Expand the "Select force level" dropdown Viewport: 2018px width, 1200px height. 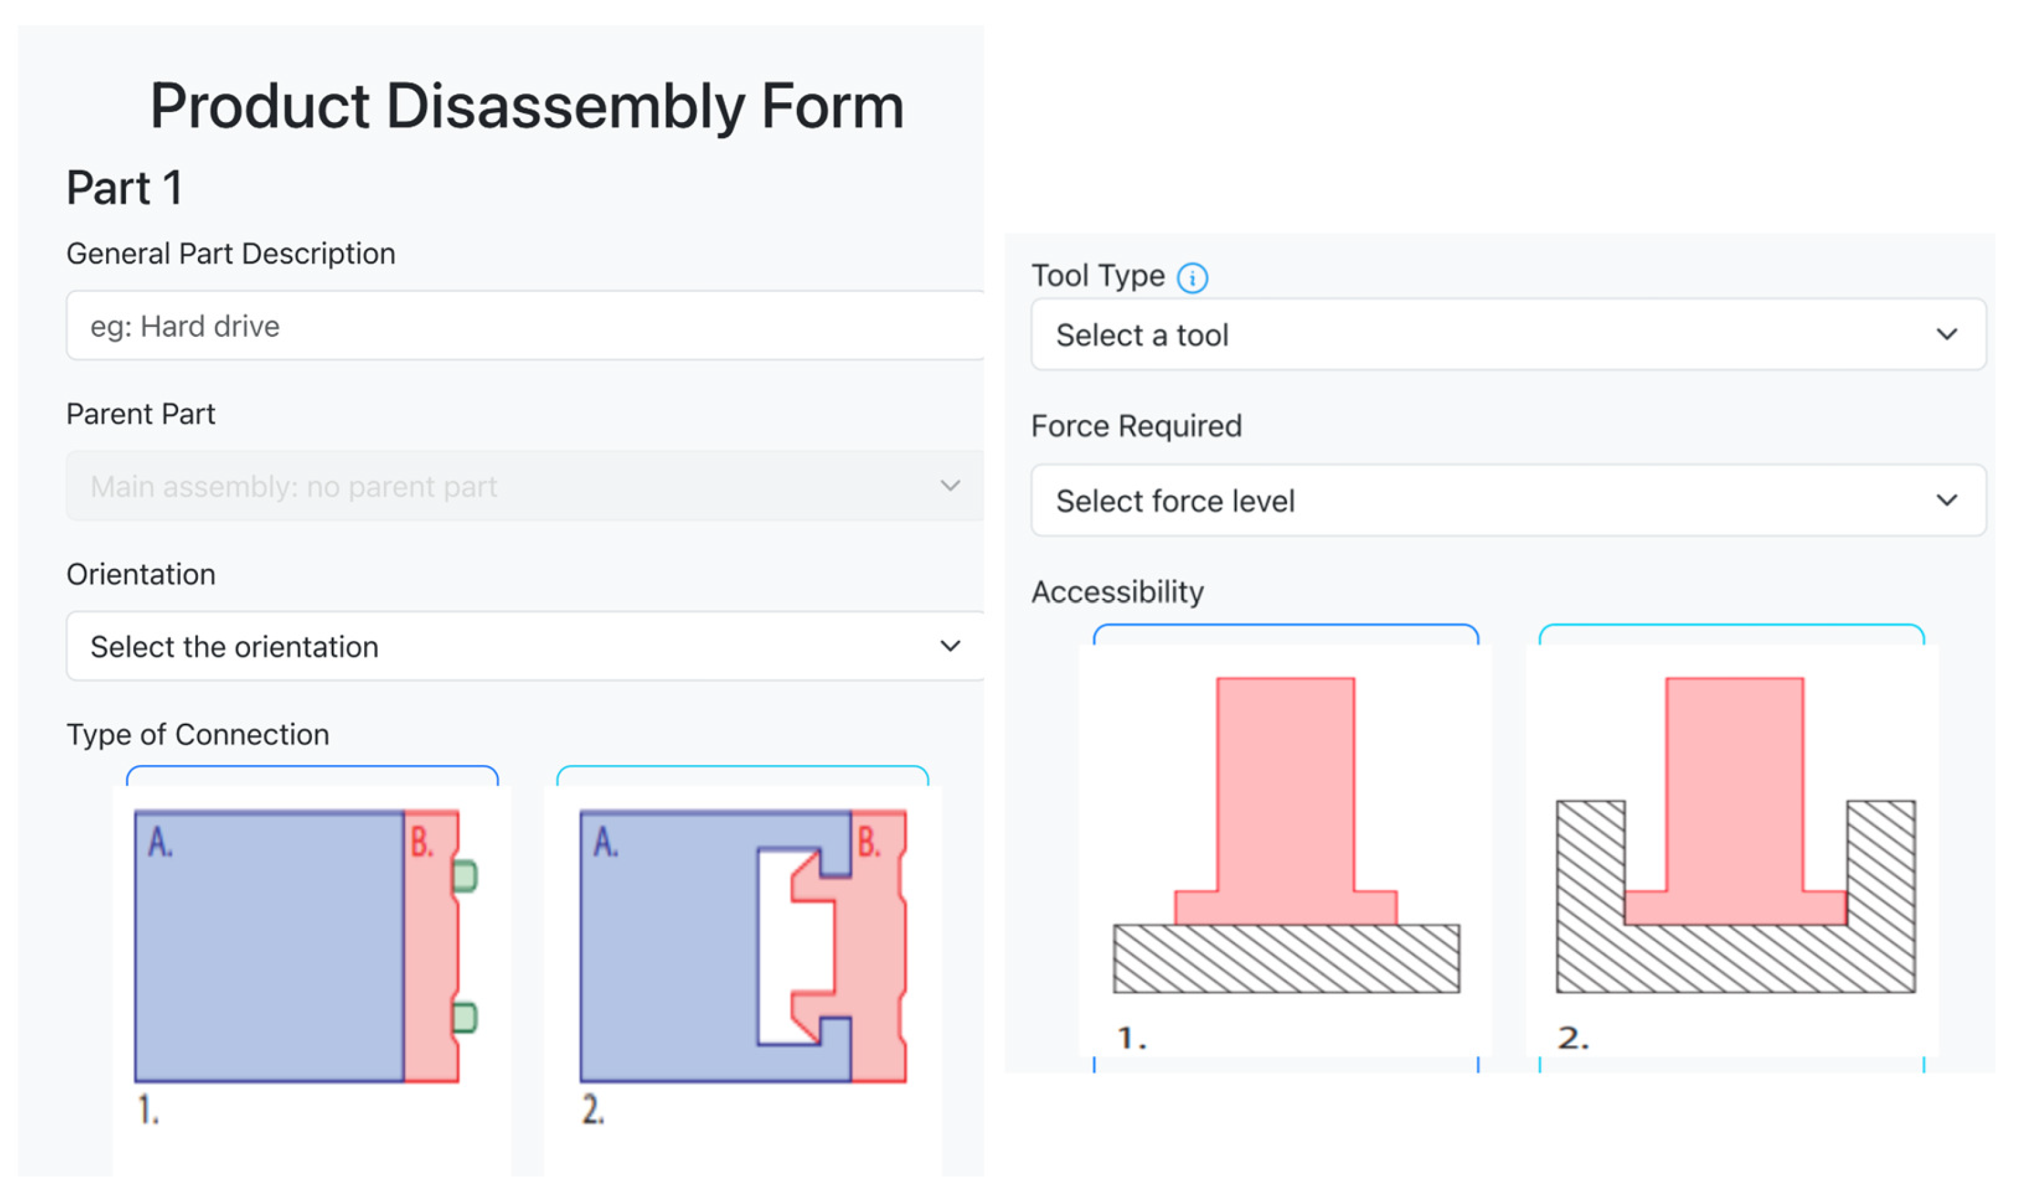tap(1507, 500)
